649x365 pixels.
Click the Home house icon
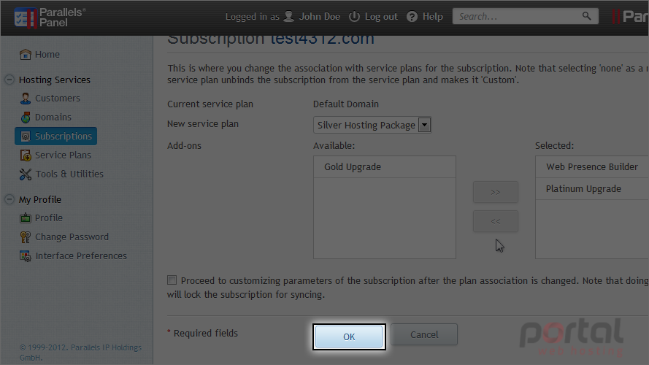click(26, 54)
